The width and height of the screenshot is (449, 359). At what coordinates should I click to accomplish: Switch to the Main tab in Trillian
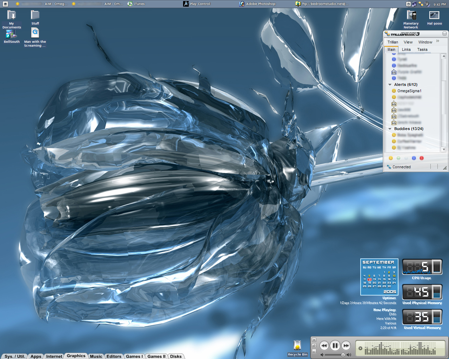(x=391, y=49)
